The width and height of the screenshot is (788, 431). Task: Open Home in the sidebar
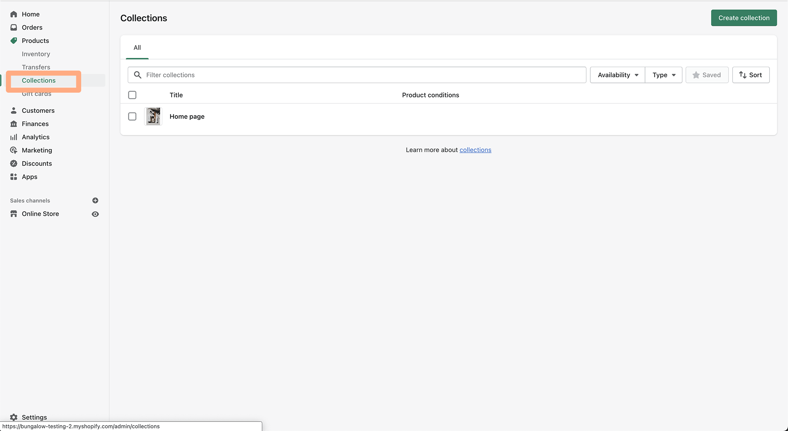pos(31,14)
